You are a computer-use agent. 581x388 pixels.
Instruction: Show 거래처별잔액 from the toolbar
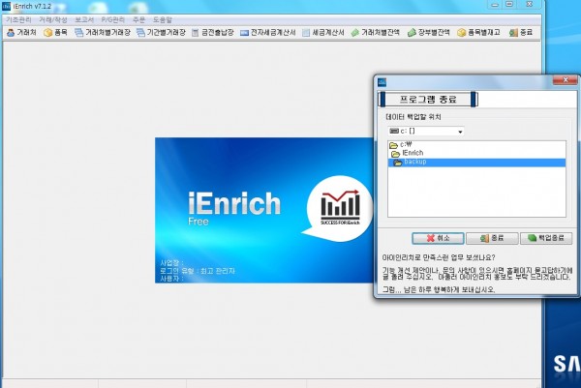pyautogui.click(x=376, y=32)
